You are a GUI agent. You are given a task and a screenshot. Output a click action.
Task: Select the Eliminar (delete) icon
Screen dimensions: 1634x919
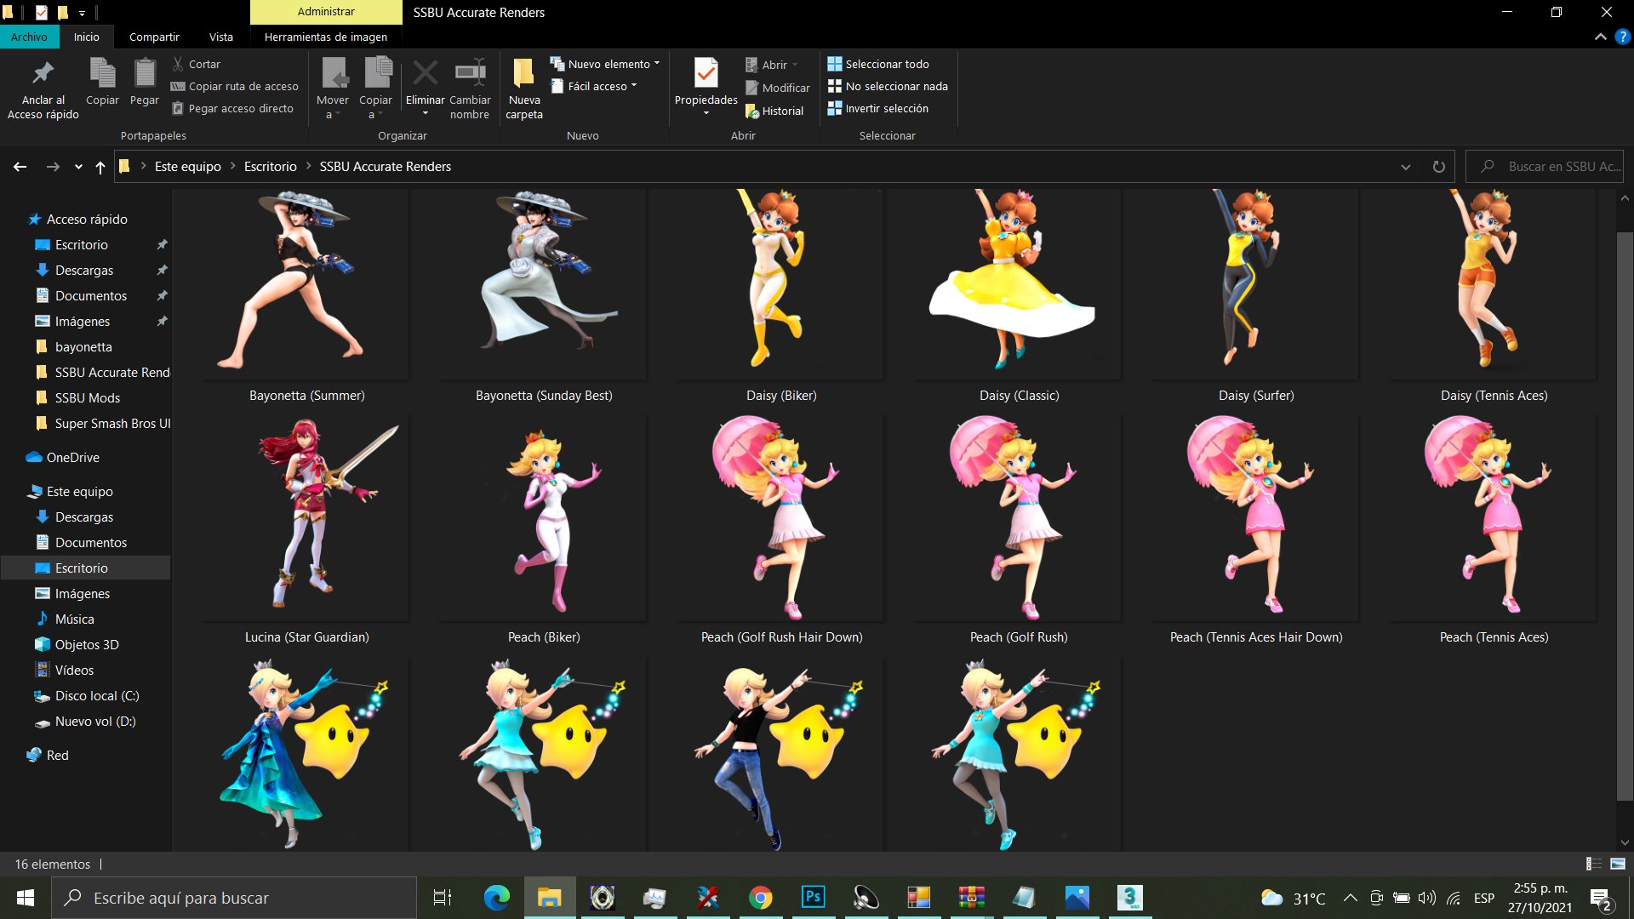[425, 72]
